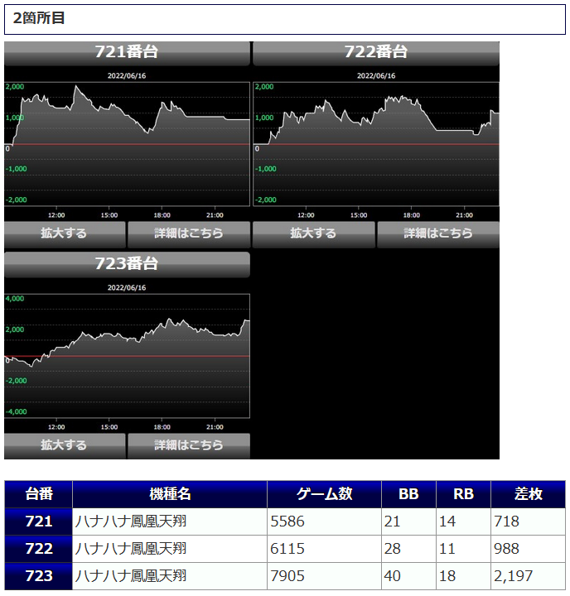
Task: Click the 723番台 slump graph
Action: 127,356
